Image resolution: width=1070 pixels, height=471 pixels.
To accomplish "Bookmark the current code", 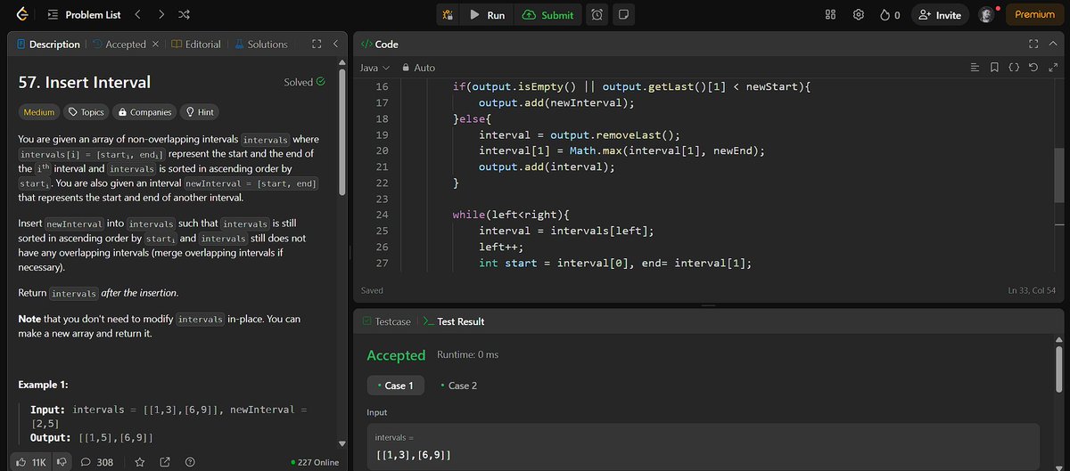I will click(x=994, y=68).
